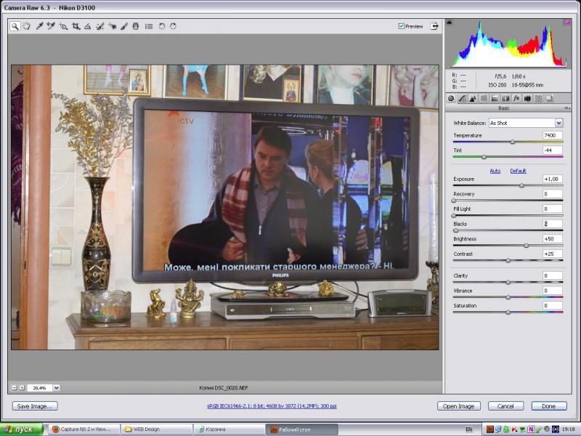Click the Save Image button
The width and height of the screenshot is (581, 436).
35,406
